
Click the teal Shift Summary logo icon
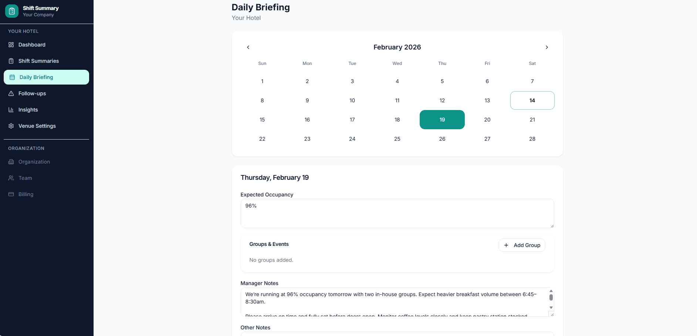point(11,11)
